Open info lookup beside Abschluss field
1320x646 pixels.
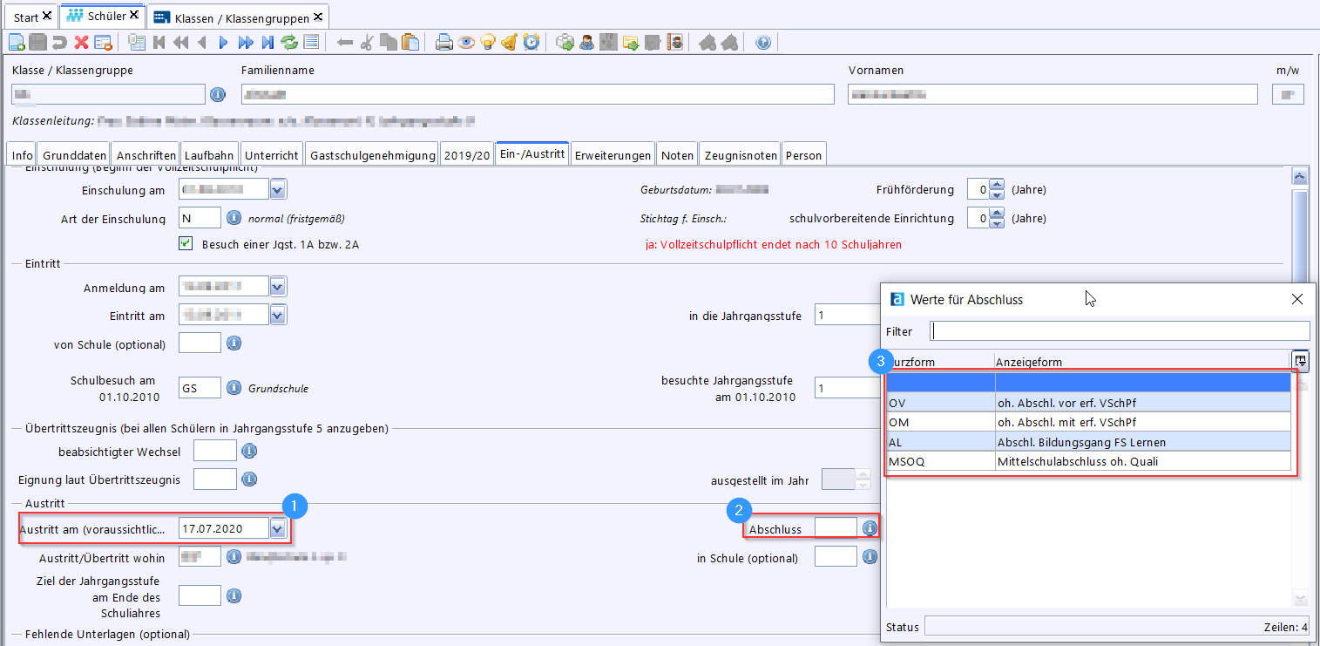click(870, 528)
